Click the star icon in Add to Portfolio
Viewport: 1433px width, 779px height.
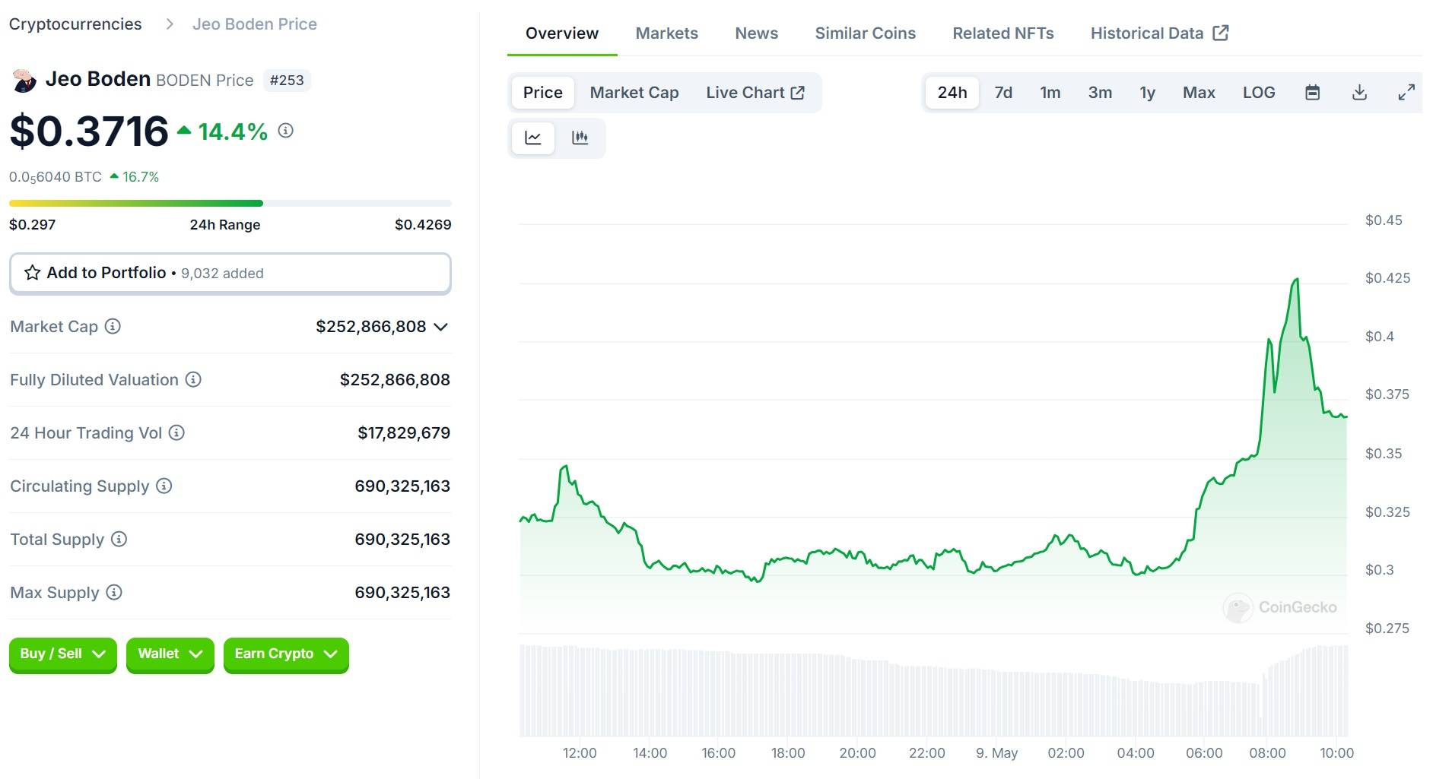pyautogui.click(x=33, y=273)
